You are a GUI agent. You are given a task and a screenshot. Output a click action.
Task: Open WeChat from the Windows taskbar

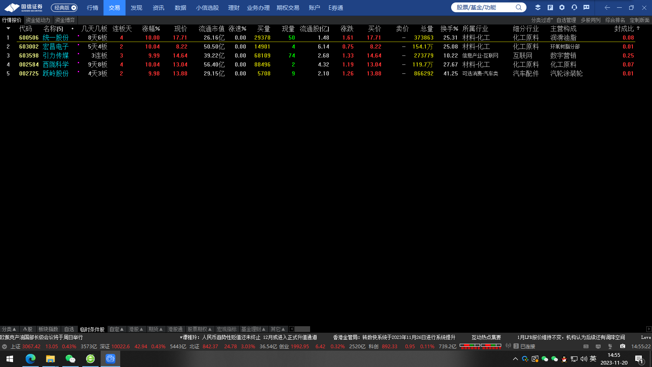click(x=70, y=359)
